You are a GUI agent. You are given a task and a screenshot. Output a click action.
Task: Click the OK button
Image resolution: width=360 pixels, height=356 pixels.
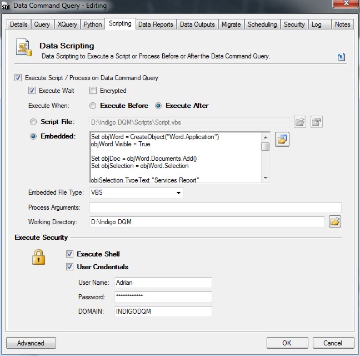click(x=287, y=343)
